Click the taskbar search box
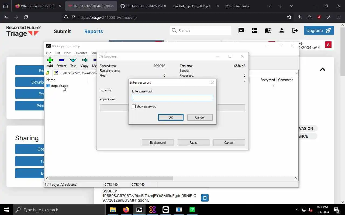345x215 pixels. [x=59, y=210]
